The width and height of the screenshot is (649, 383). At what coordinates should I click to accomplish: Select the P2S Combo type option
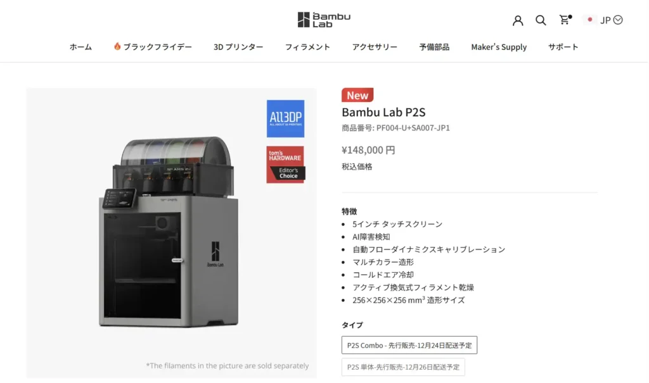tap(409, 345)
